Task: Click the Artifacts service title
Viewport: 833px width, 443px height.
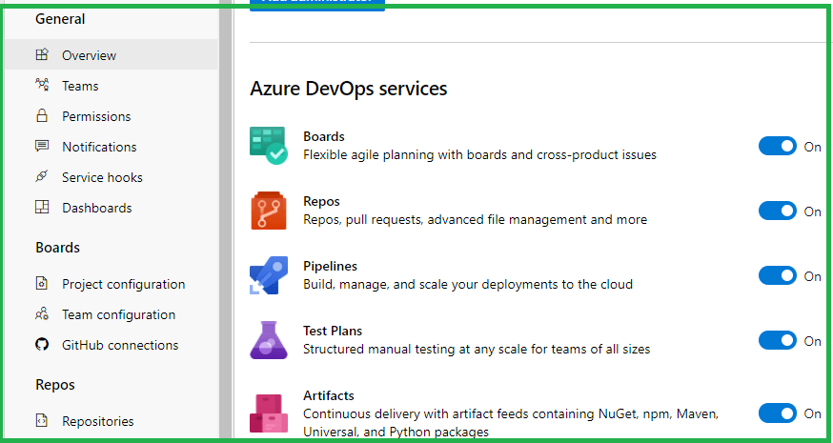Action: click(x=328, y=395)
